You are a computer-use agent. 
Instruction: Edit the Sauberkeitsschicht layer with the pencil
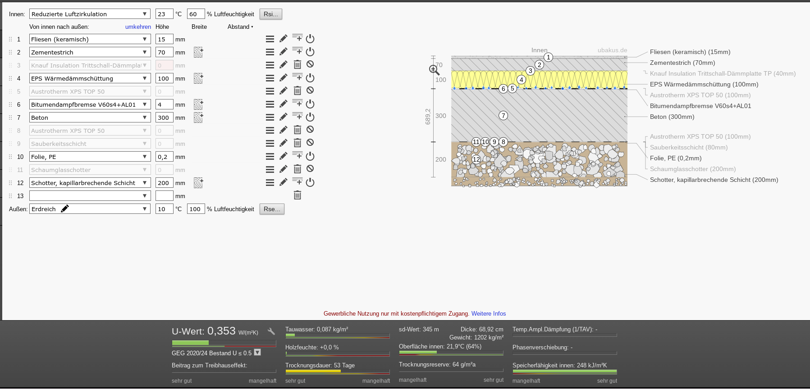click(284, 143)
